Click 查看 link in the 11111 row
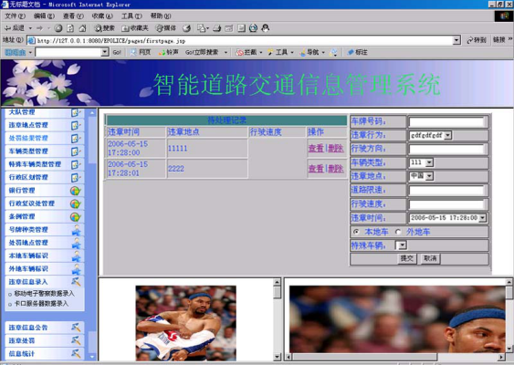514x365 pixels. tap(316, 149)
